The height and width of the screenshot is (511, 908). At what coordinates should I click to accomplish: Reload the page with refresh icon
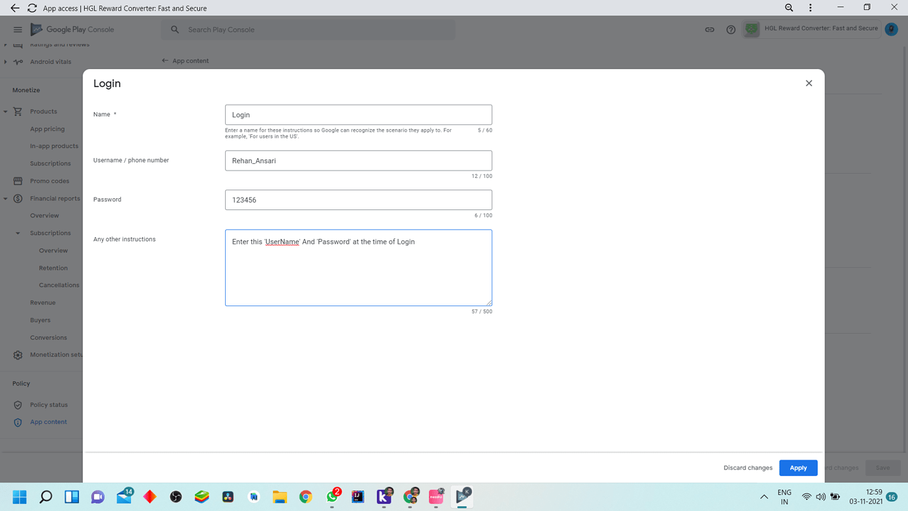point(32,8)
